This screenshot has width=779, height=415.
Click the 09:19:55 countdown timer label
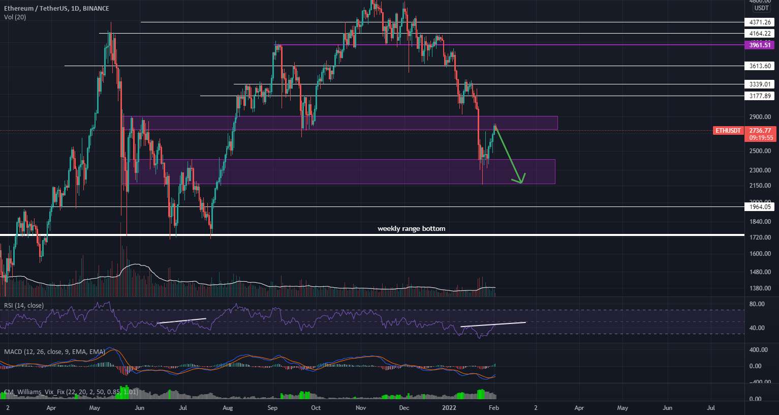click(760, 138)
